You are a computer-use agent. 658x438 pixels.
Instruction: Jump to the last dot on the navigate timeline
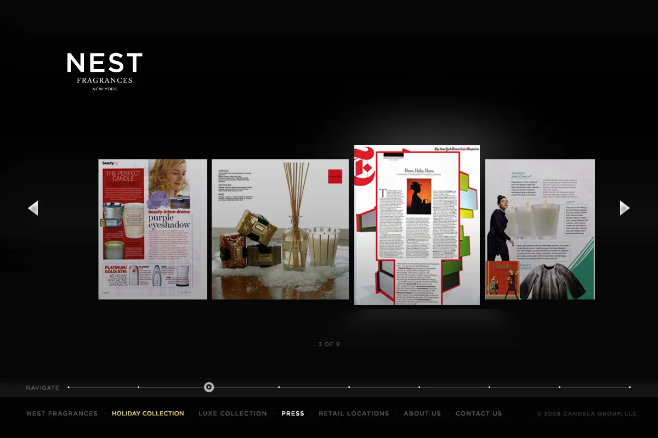point(630,387)
